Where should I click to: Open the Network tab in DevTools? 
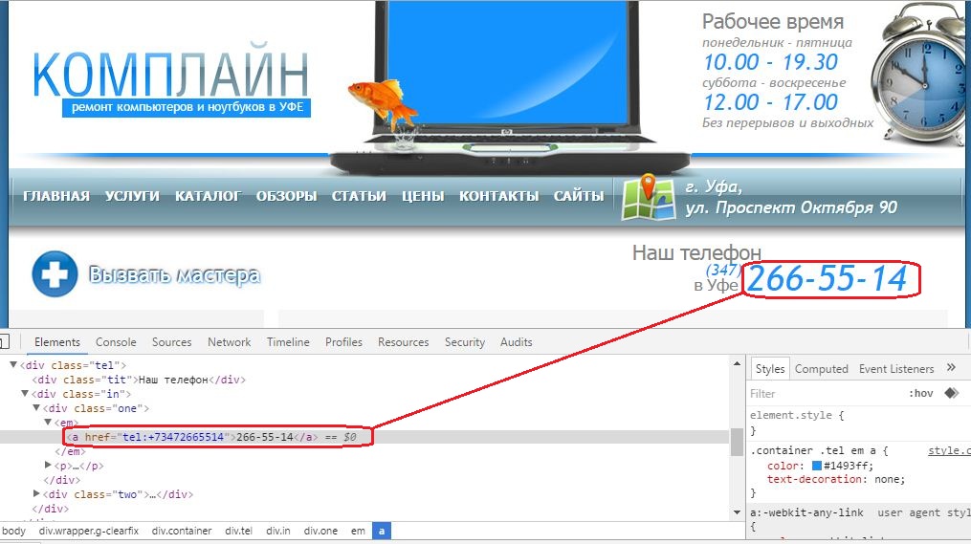tap(230, 342)
